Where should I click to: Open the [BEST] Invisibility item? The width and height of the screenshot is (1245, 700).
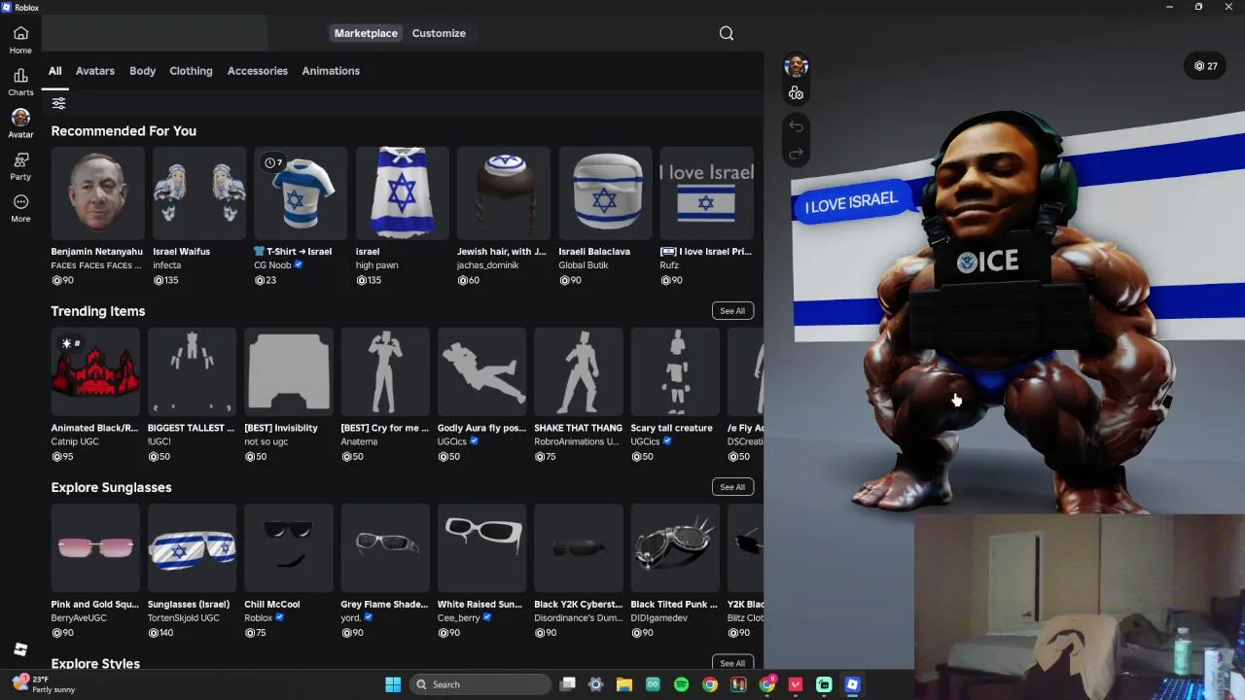[289, 371]
